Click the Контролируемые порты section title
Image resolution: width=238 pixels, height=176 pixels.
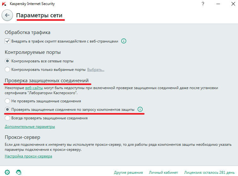33,52
